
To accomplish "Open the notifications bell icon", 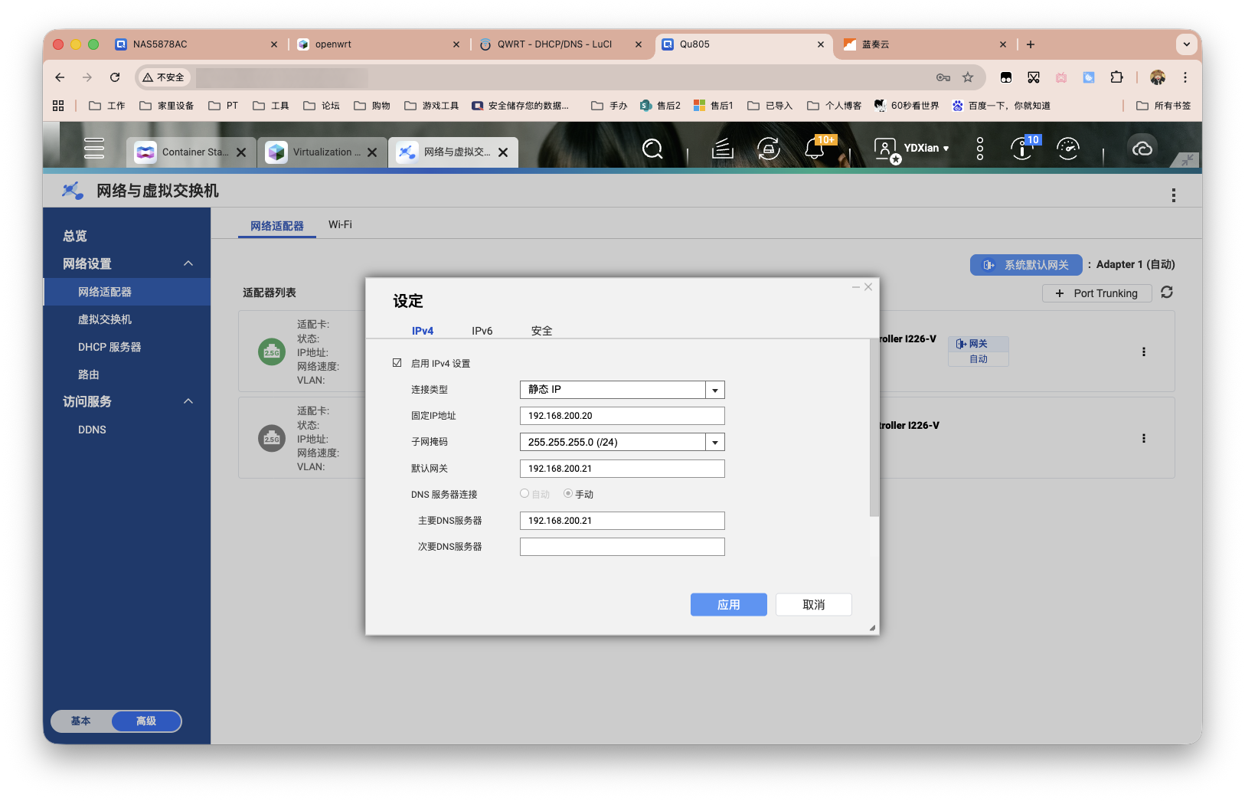I will 815,149.
